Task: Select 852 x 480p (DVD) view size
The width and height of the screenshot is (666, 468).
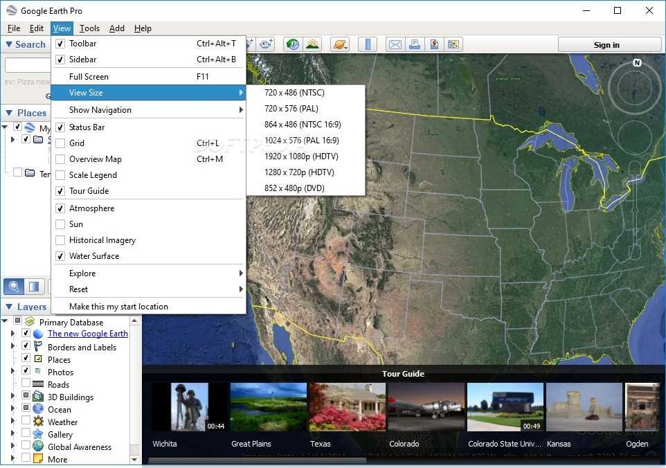Action: point(306,188)
